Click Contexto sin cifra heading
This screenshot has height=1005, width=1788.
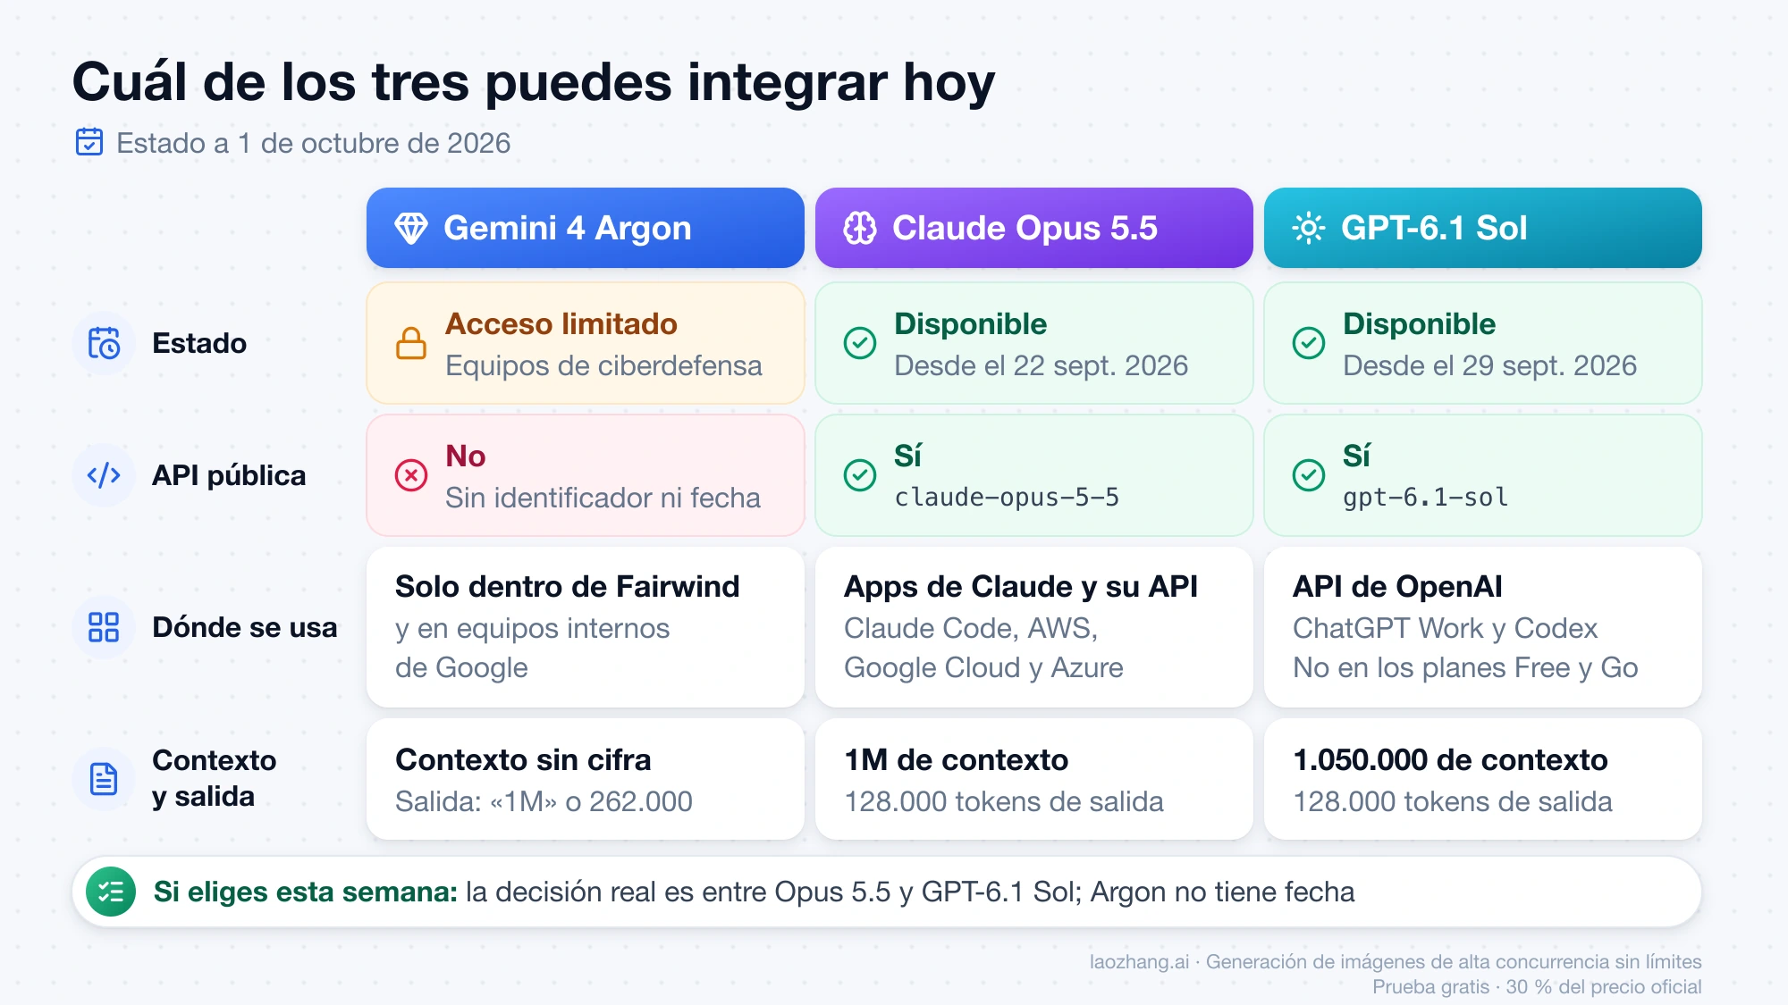523,759
